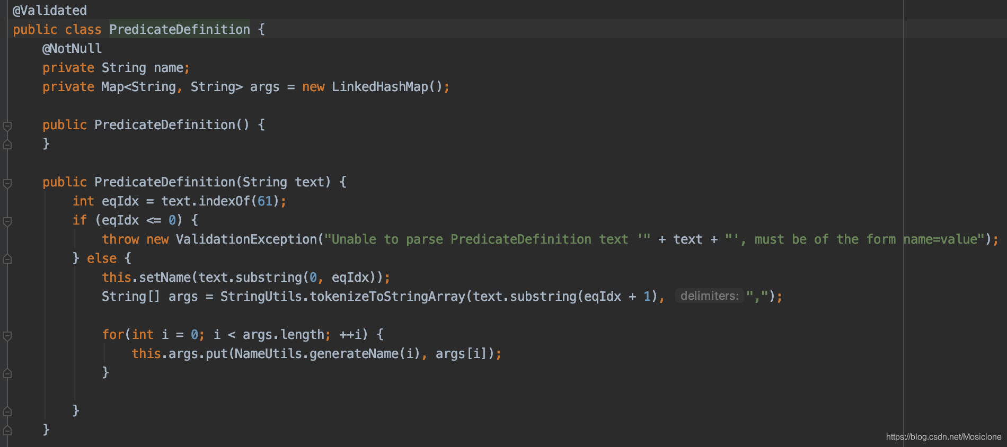The image size is (1007, 447).
Task: Click the highlighted PredicateDefinition class name
Action: [180, 29]
